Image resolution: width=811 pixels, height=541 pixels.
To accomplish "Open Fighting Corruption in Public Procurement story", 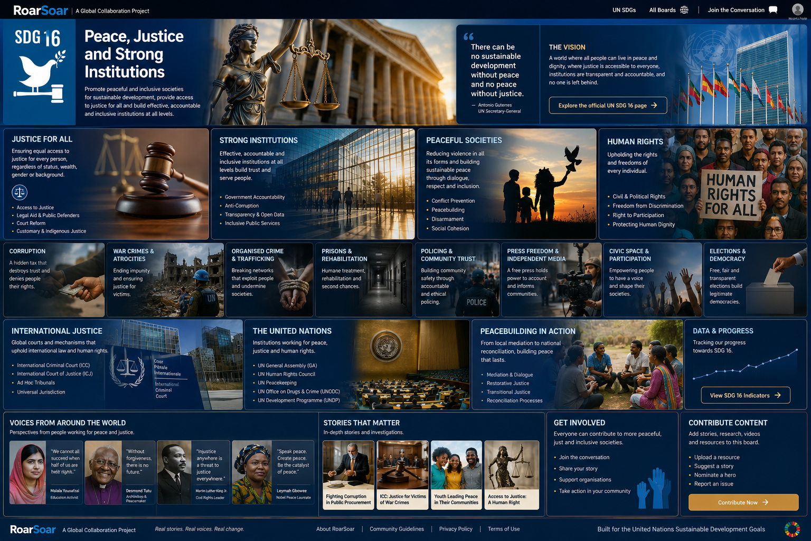I will pyautogui.click(x=348, y=474).
